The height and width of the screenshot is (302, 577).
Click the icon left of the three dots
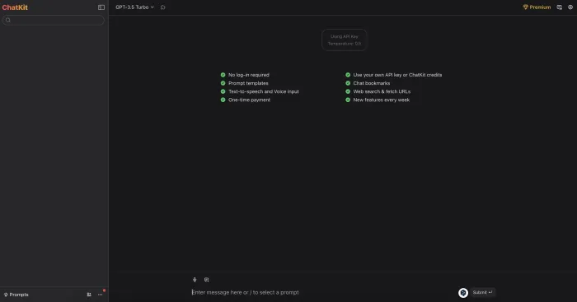click(89, 295)
